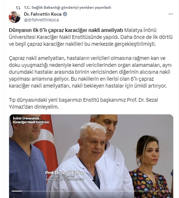Seek to the middle of the video progress bar
Image resolution: width=179 pixels, height=198 pixels.
coord(91,191)
